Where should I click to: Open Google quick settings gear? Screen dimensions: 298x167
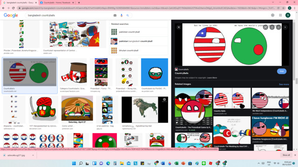click(272, 15)
